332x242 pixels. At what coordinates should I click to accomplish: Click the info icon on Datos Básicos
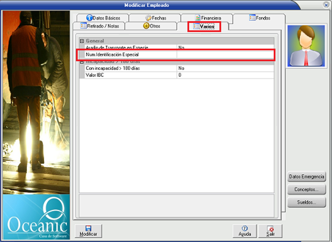89,18
